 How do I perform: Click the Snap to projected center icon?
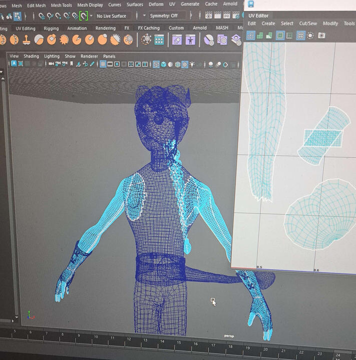[67, 16]
